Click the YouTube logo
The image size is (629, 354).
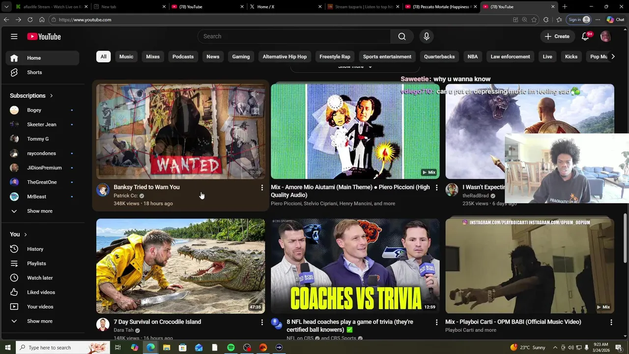44,36
